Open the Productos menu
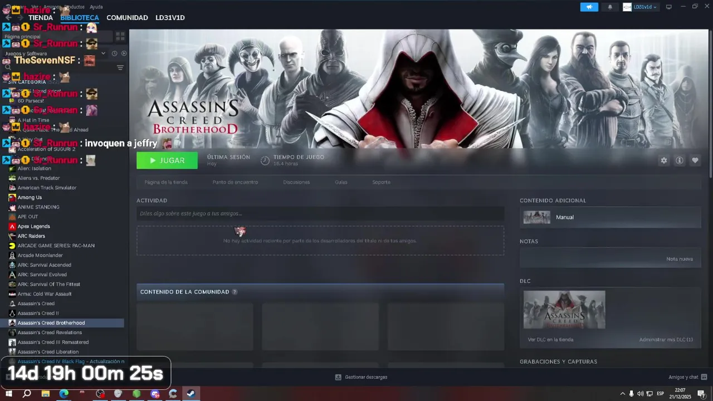 coord(75,7)
